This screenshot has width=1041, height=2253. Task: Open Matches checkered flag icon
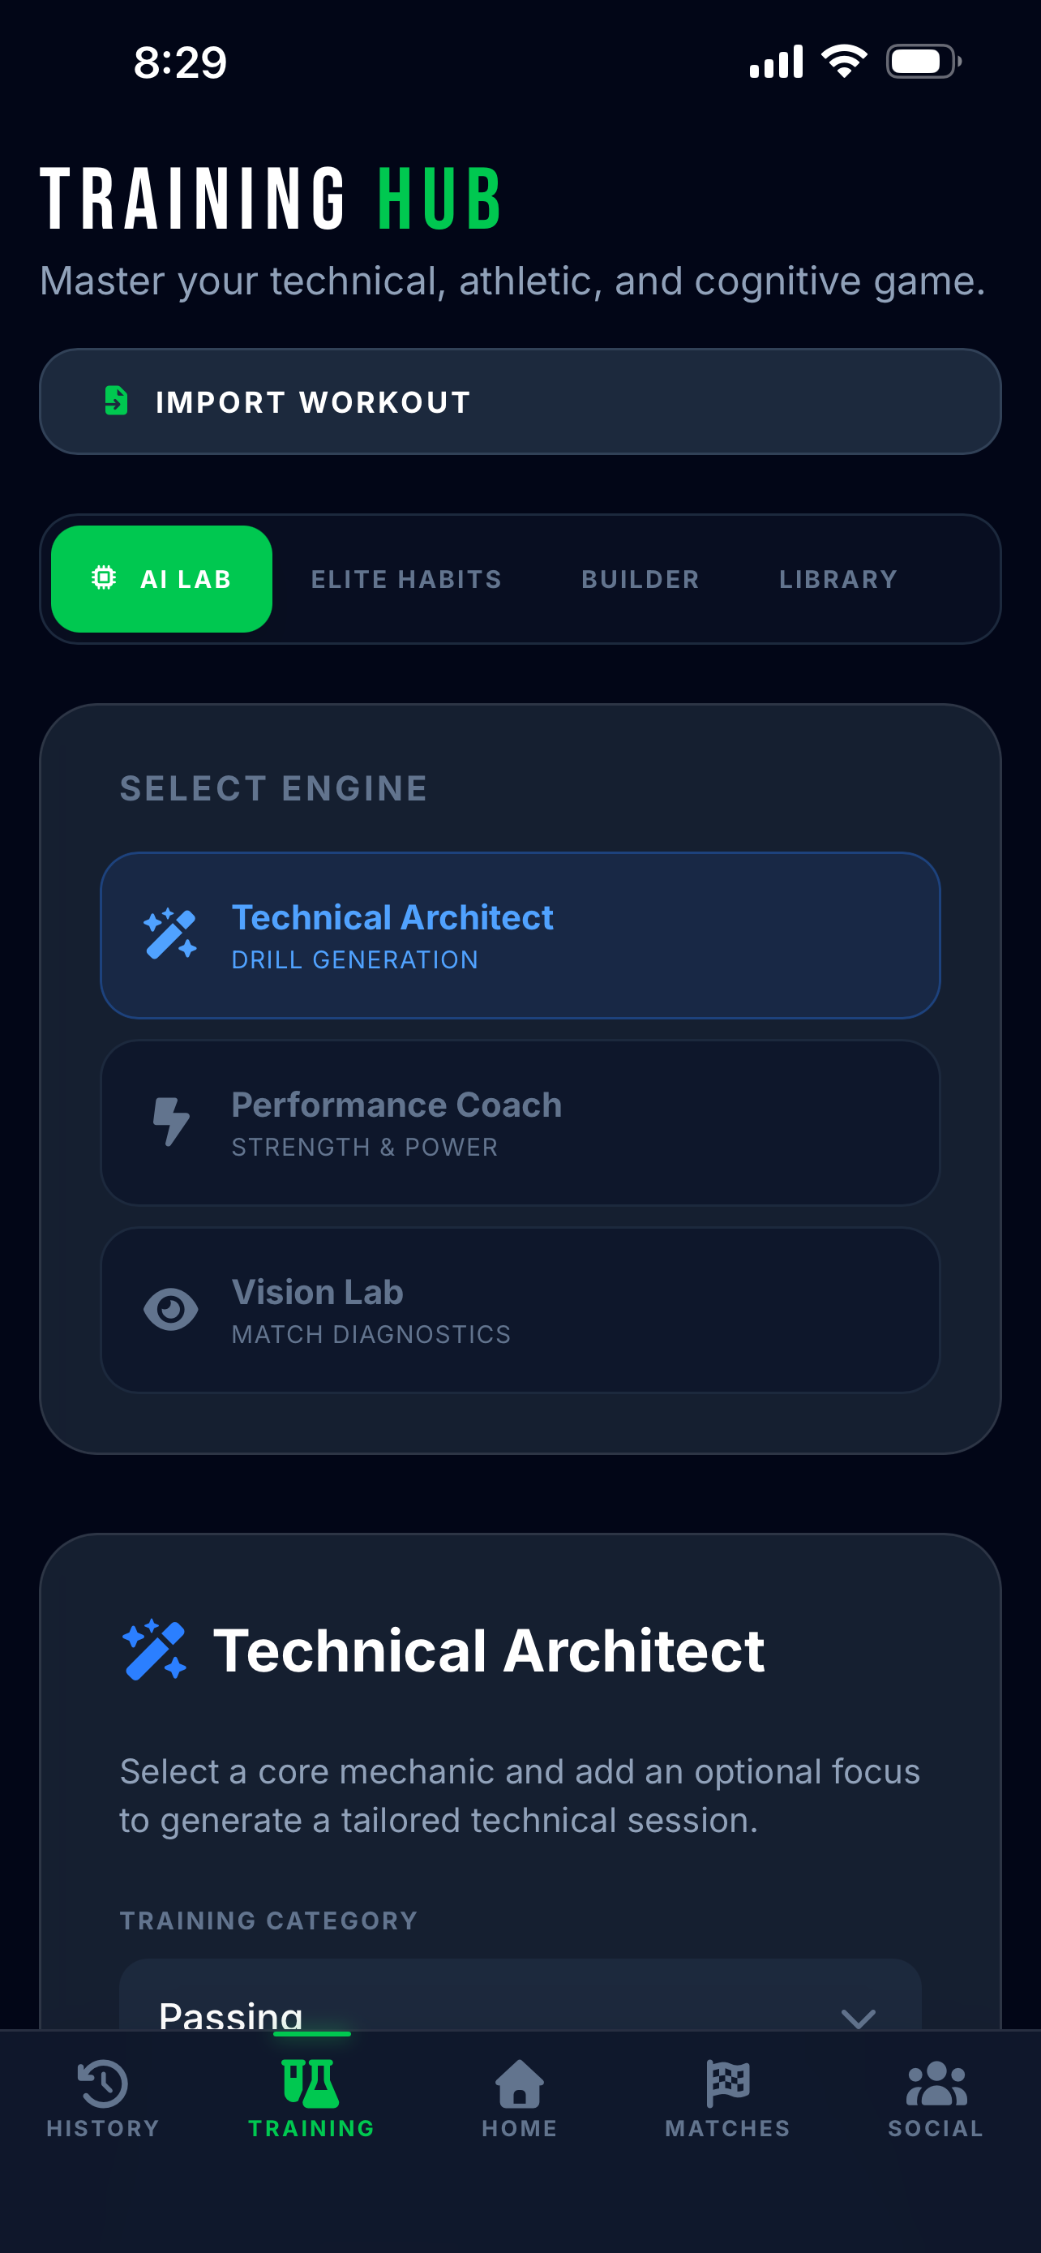[727, 2083]
